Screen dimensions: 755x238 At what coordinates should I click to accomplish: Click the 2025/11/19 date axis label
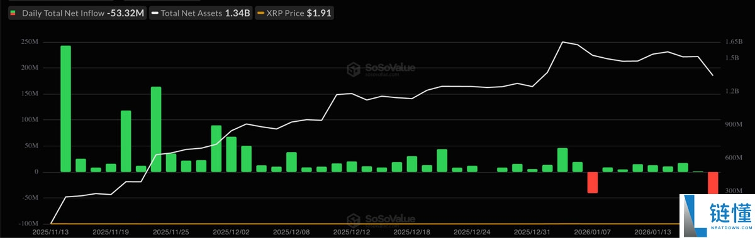tap(110, 232)
